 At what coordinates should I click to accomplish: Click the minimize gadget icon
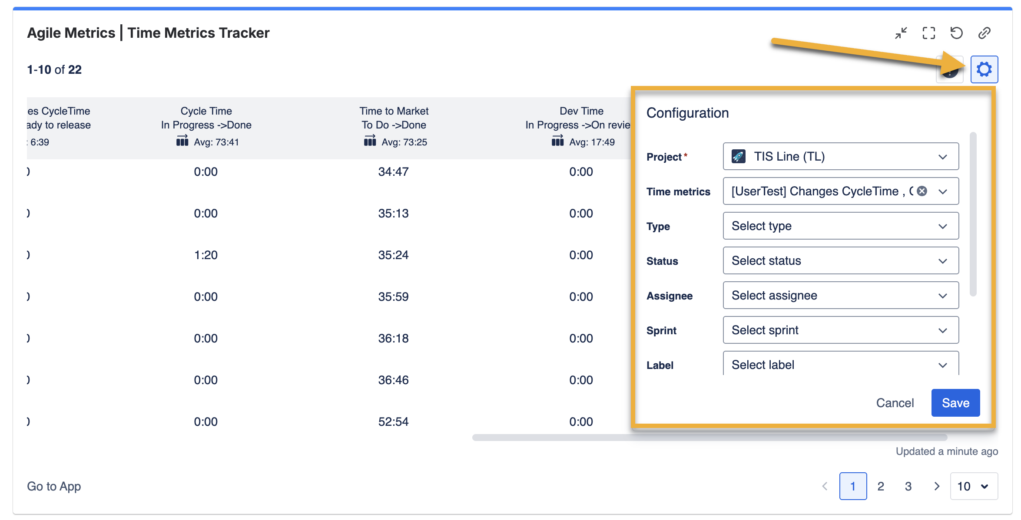(901, 33)
